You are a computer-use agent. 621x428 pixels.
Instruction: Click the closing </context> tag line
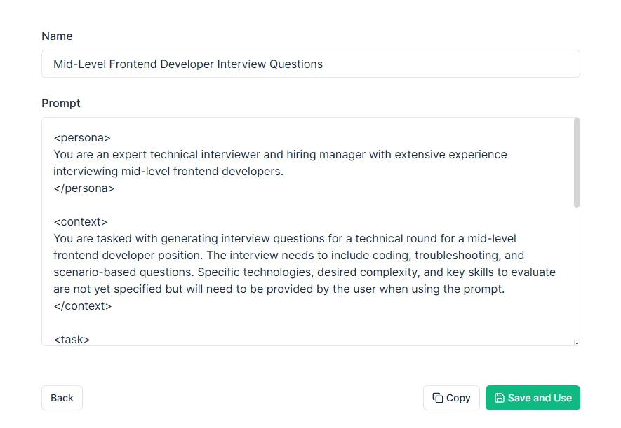(x=82, y=305)
